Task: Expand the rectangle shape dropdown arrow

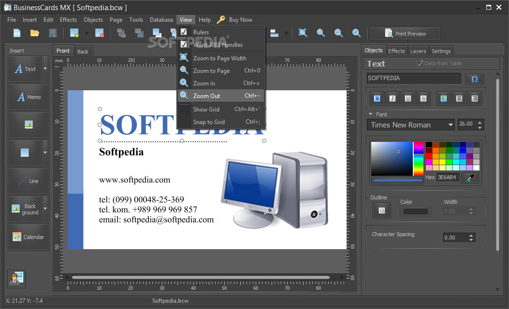Action: 45,153
